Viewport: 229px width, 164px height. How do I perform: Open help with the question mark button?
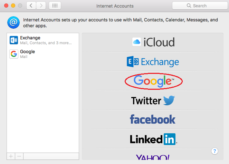(x=214, y=151)
